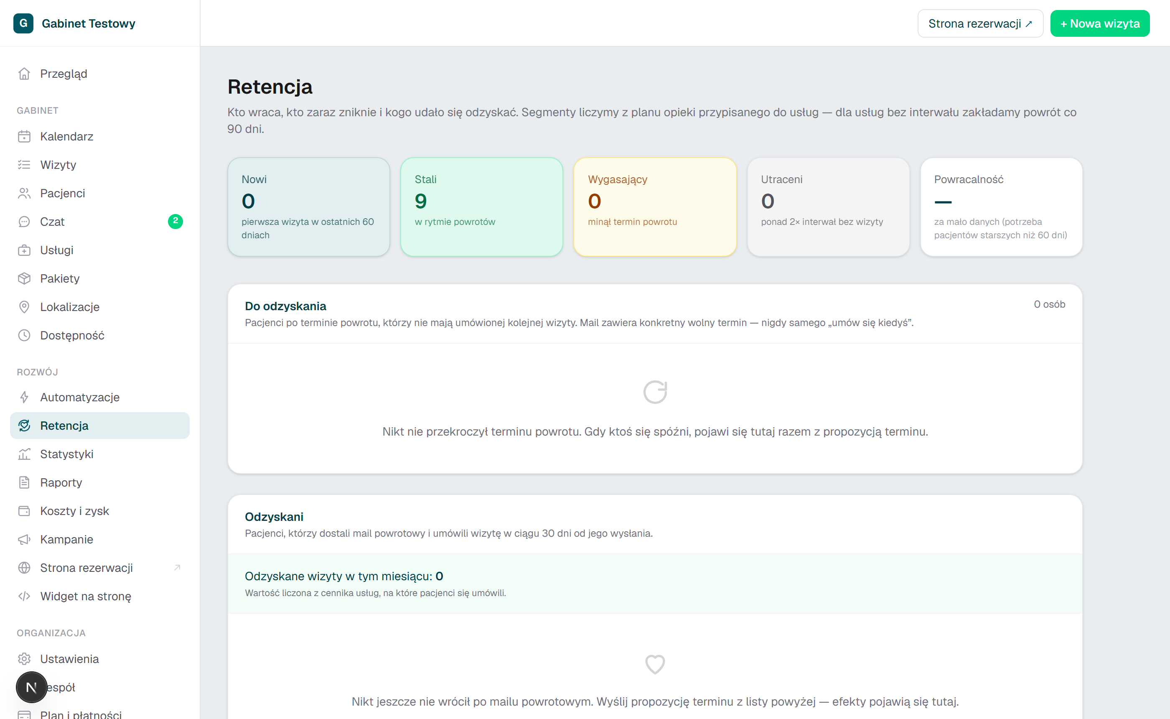
Task: Click the ROZWÓJ sidebar group label
Action: (38, 372)
